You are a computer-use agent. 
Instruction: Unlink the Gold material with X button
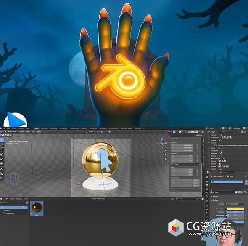[241, 192]
